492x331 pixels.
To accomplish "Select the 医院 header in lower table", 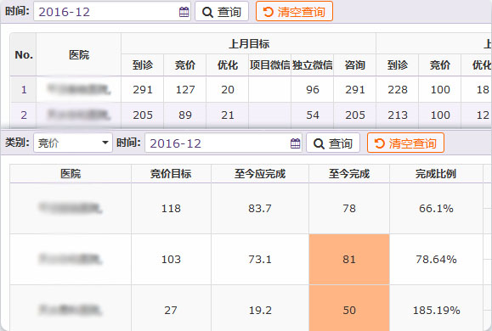I will point(71,173).
